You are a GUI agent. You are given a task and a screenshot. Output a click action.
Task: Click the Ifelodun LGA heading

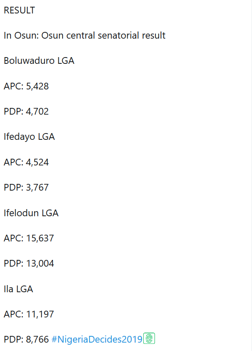[31, 213]
